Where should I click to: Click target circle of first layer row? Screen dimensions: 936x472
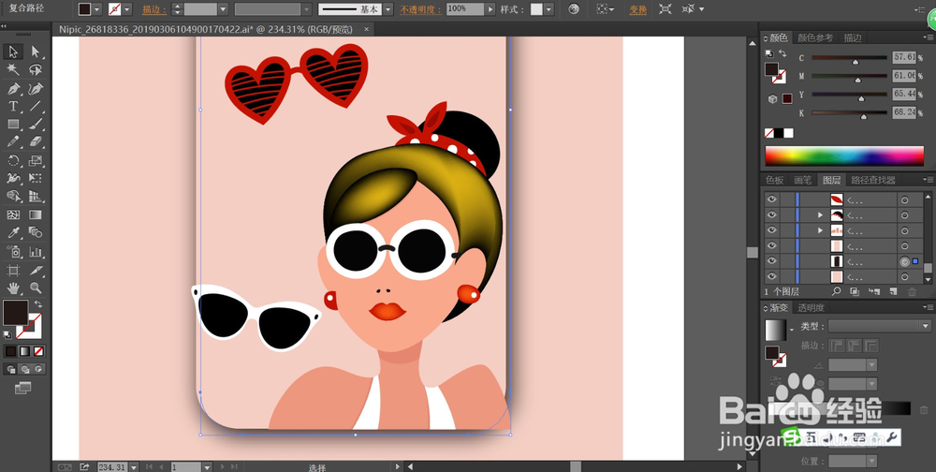click(x=904, y=199)
